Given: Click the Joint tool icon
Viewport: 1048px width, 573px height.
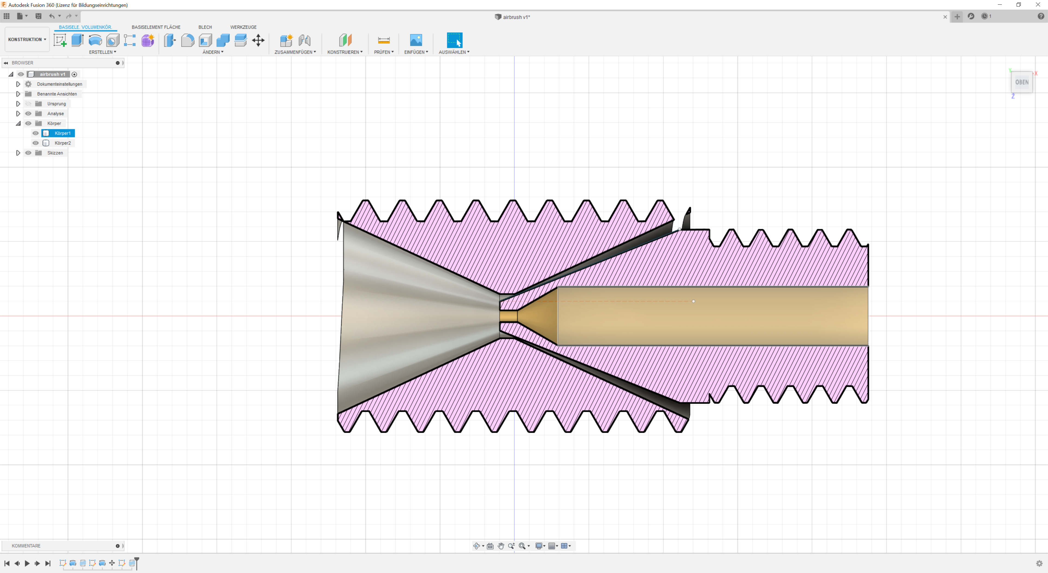Looking at the screenshot, I should click(304, 40).
